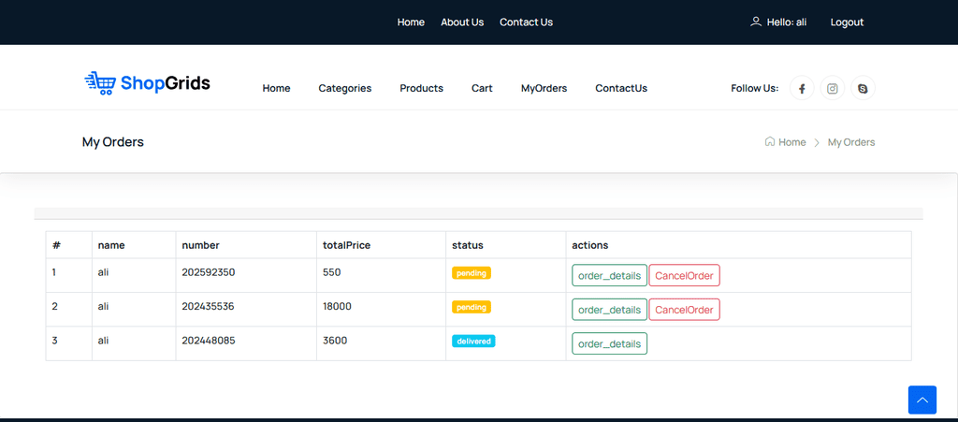Viewport: 958px width, 422px height.
Task: Open the Categories menu item
Action: [x=344, y=88]
